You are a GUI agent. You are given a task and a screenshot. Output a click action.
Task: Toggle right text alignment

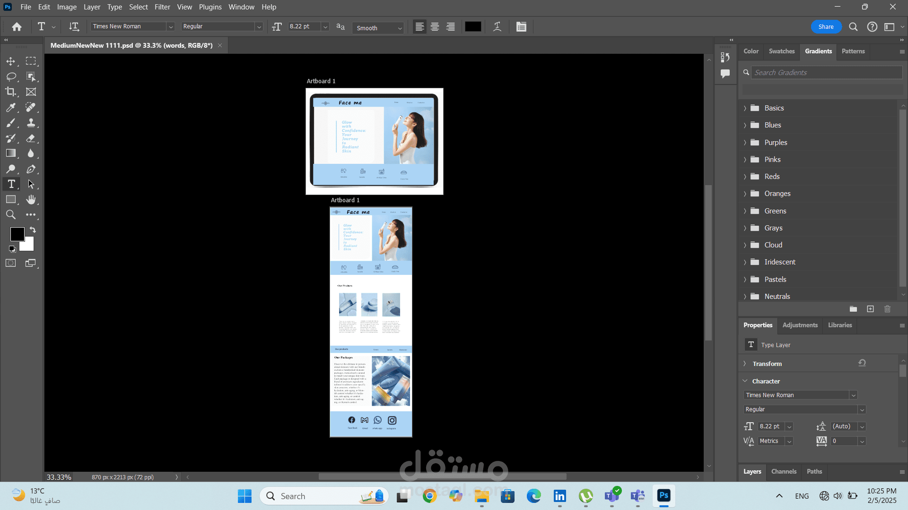pyautogui.click(x=450, y=27)
